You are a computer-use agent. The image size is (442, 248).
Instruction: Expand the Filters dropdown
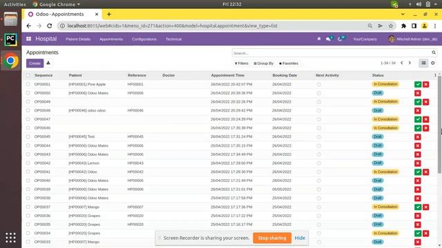[241, 63]
